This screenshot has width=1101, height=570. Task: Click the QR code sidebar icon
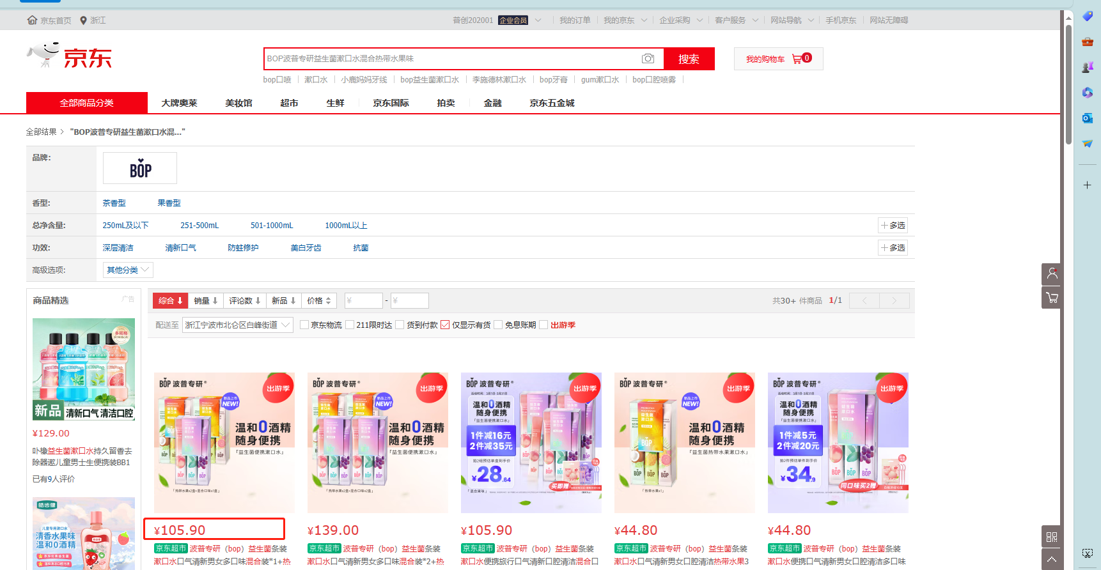click(x=1052, y=537)
